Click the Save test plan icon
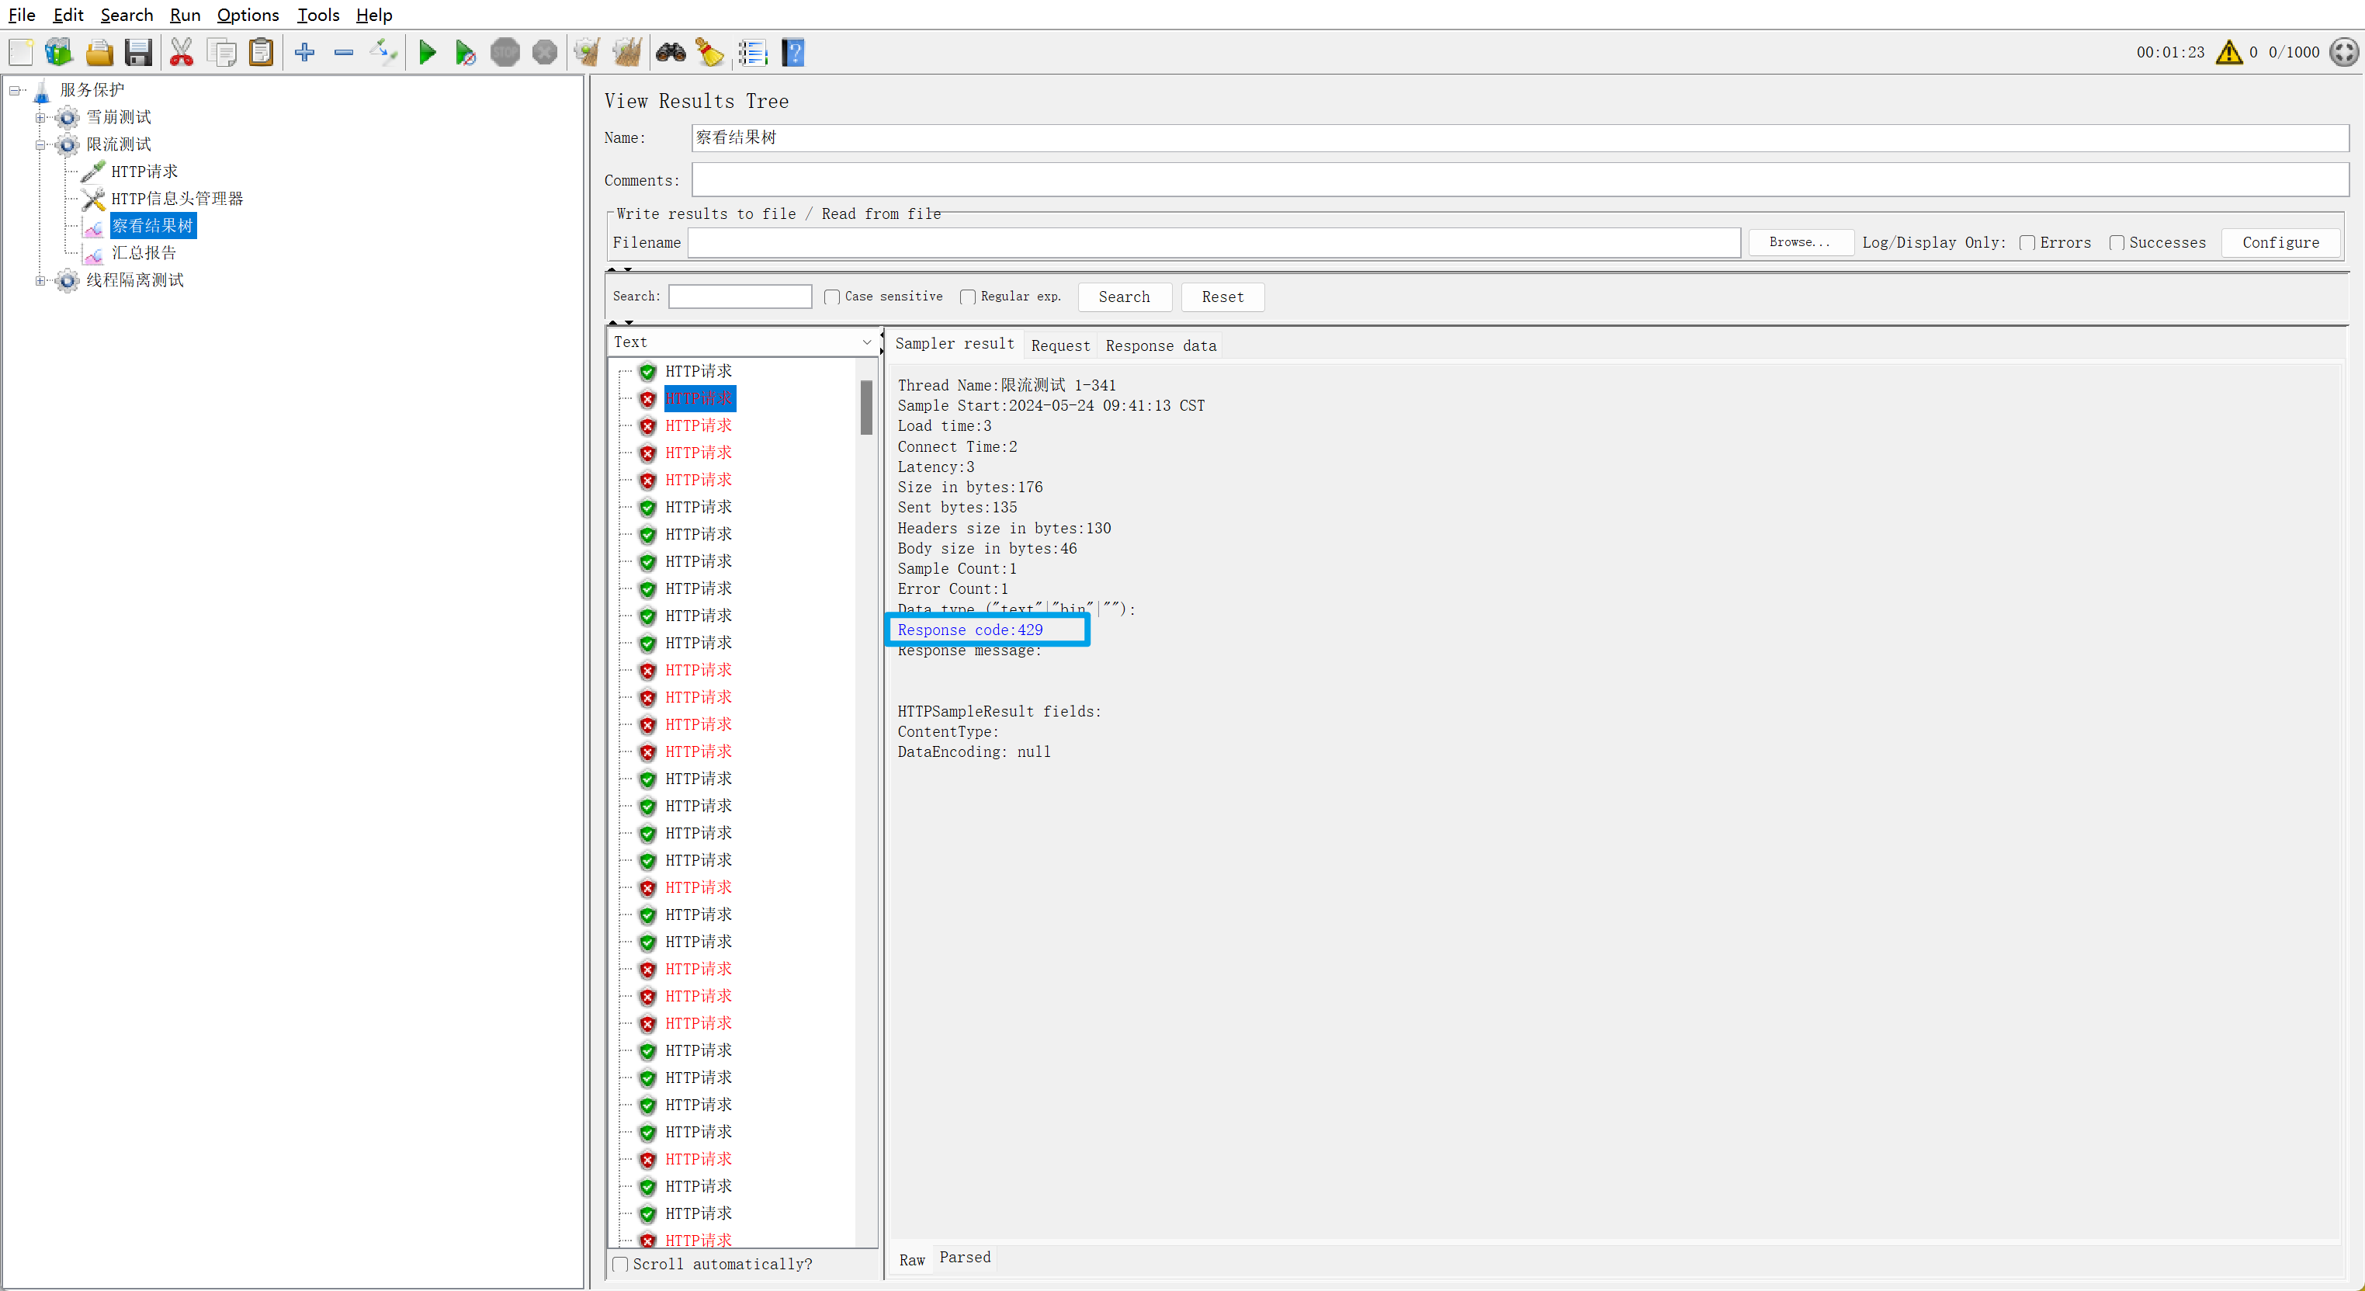2365x1291 pixels. 139,52
